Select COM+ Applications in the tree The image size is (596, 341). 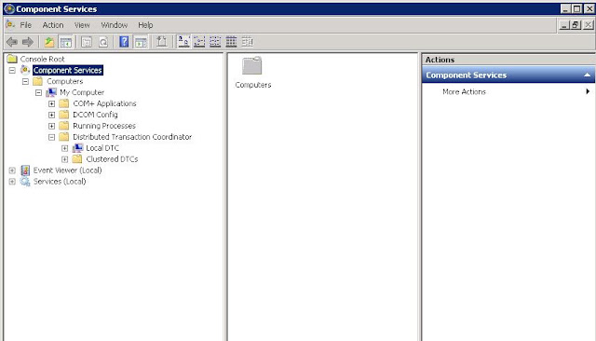click(x=104, y=103)
